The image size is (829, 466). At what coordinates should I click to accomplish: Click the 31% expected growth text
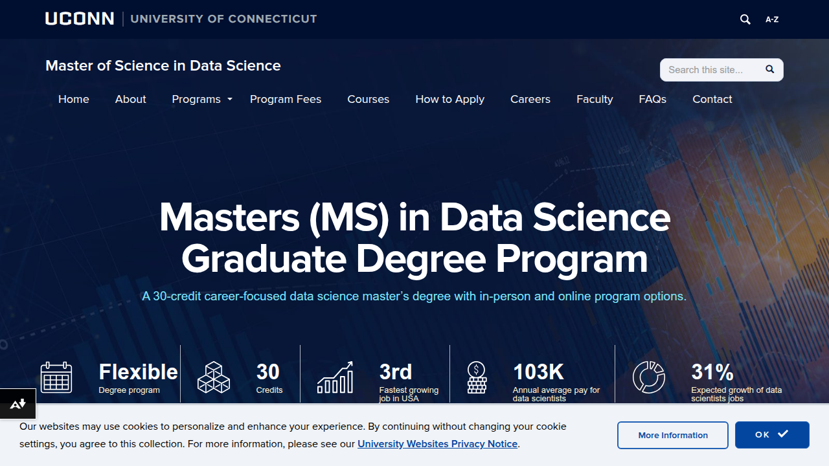click(x=736, y=381)
